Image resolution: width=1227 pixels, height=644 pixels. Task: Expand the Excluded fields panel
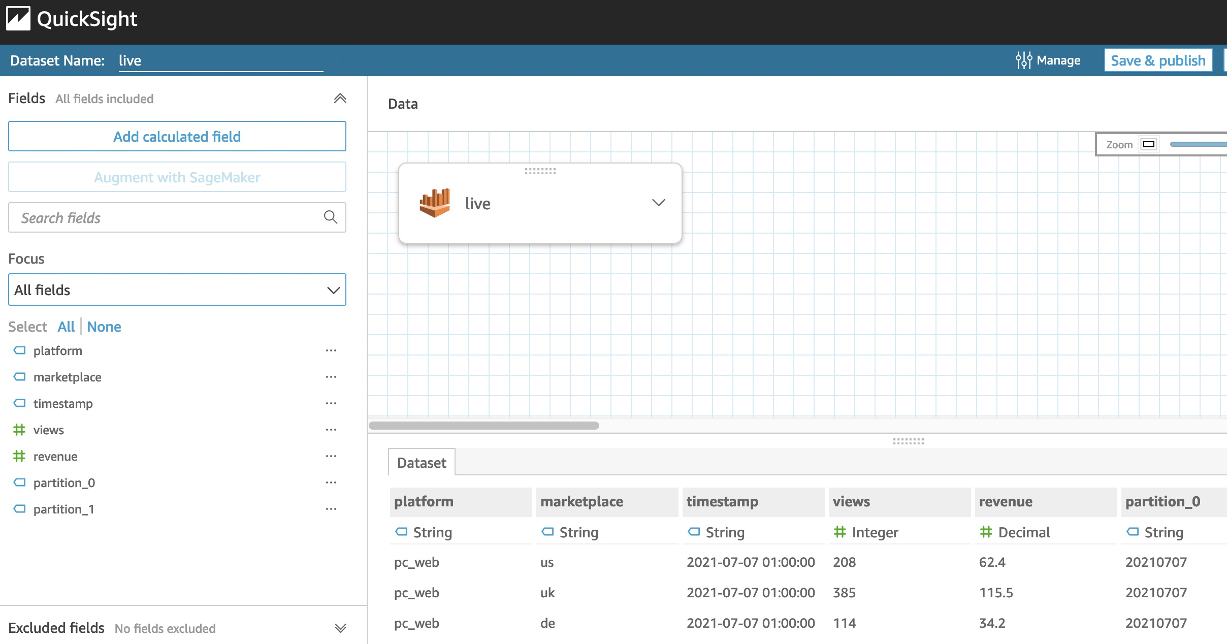(x=340, y=628)
